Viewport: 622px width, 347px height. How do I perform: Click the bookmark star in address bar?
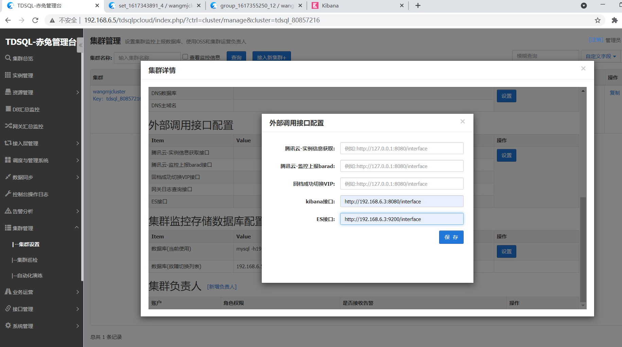(x=598, y=20)
